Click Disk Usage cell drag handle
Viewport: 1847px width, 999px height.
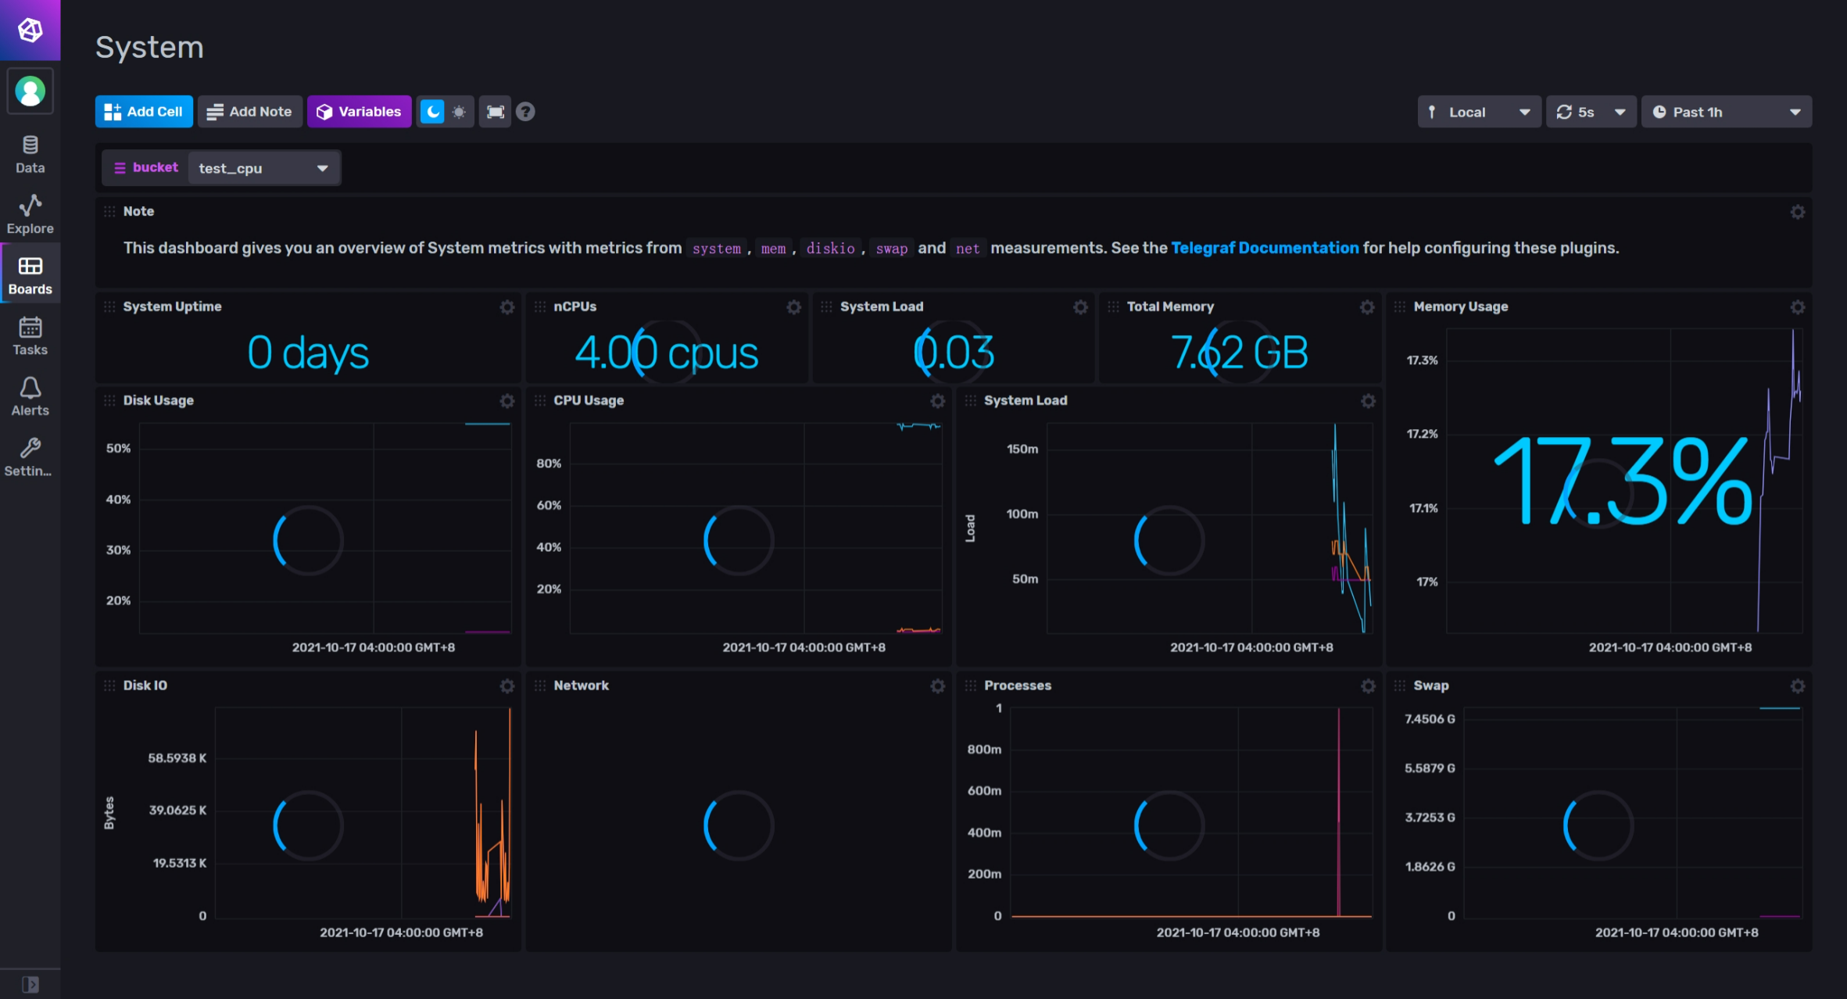(109, 401)
